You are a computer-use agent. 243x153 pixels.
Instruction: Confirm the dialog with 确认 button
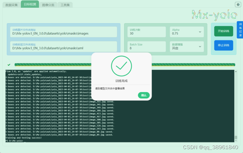pyautogui.click(x=144, y=95)
